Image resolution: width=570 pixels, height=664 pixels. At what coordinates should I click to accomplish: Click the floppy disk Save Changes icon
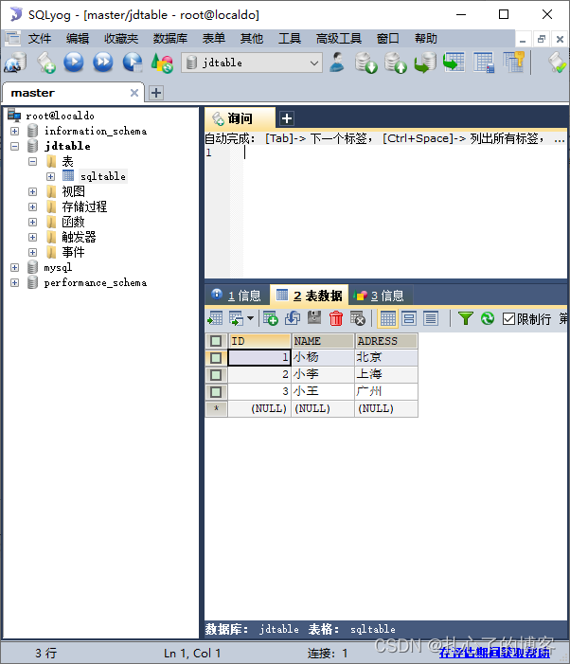314,319
